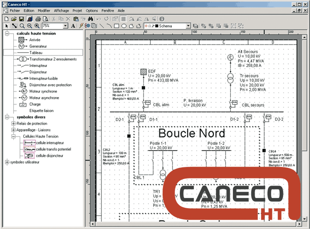This screenshot has height=229, width=310.
Task: Select the arrow pointer tool
Action: (x=7, y=26)
